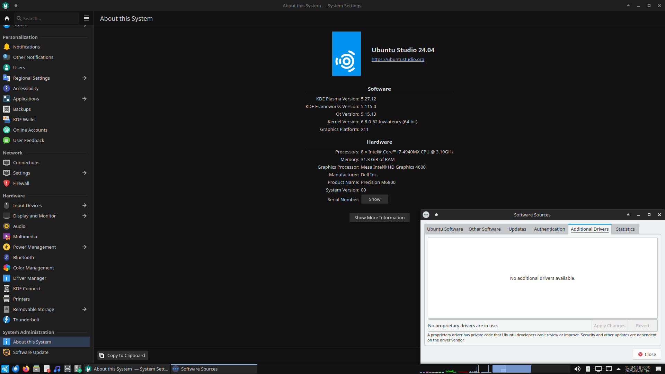Switch to the Statistics tab
665x374 pixels.
[x=625, y=229]
